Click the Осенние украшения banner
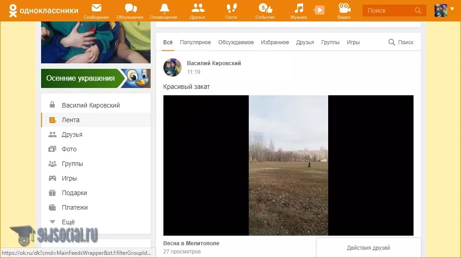461x258 pixels. pyautogui.click(x=95, y=78)
